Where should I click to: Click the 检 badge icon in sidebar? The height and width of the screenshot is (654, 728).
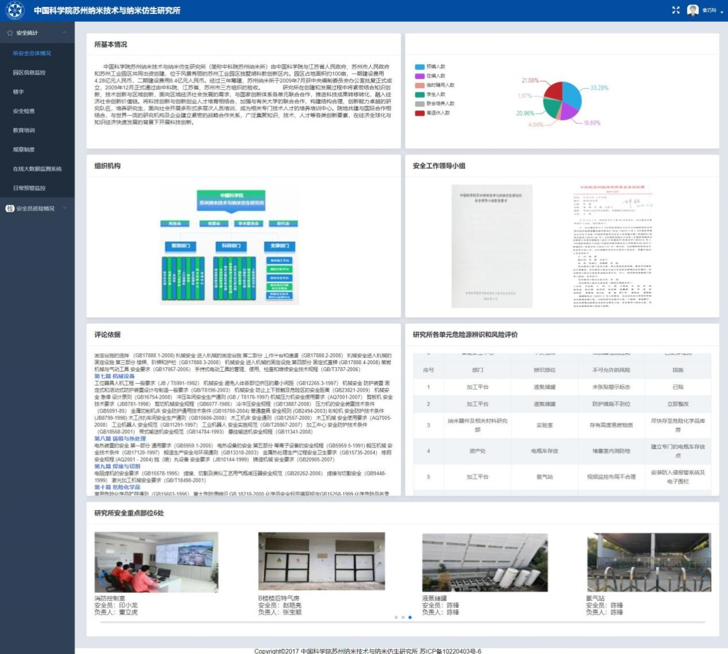pyautogui.click(x=10, y=208)
